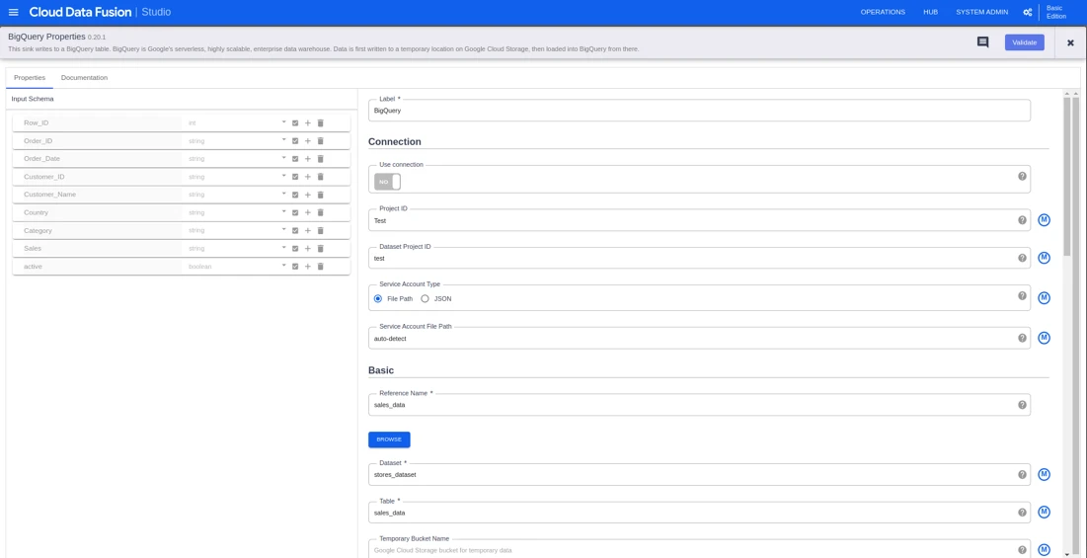This screenshot has height=558, width=1087.
Task: Delete the Country field
Action: click(x=320, y=212)
